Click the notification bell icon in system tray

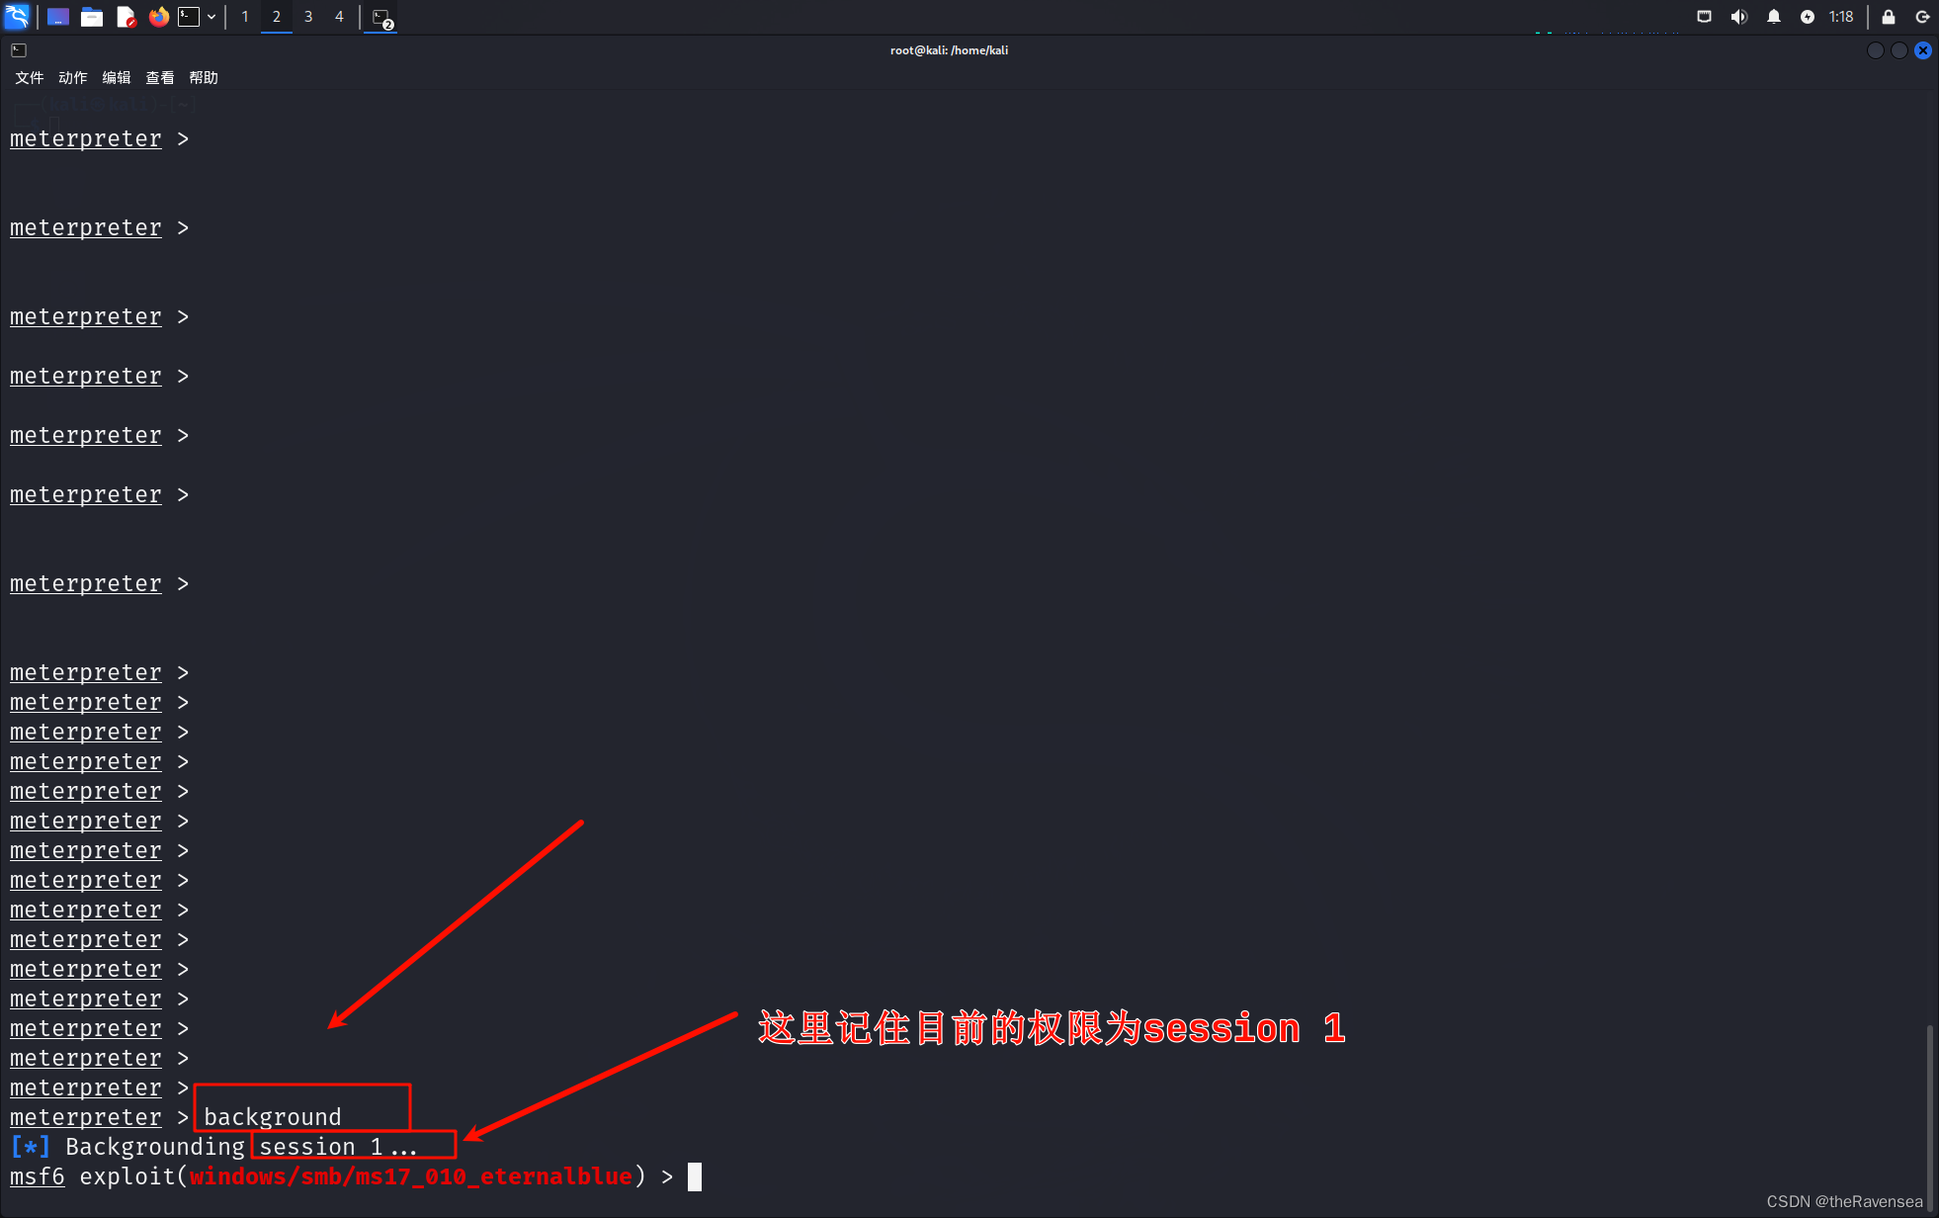tap(1772, 17)
